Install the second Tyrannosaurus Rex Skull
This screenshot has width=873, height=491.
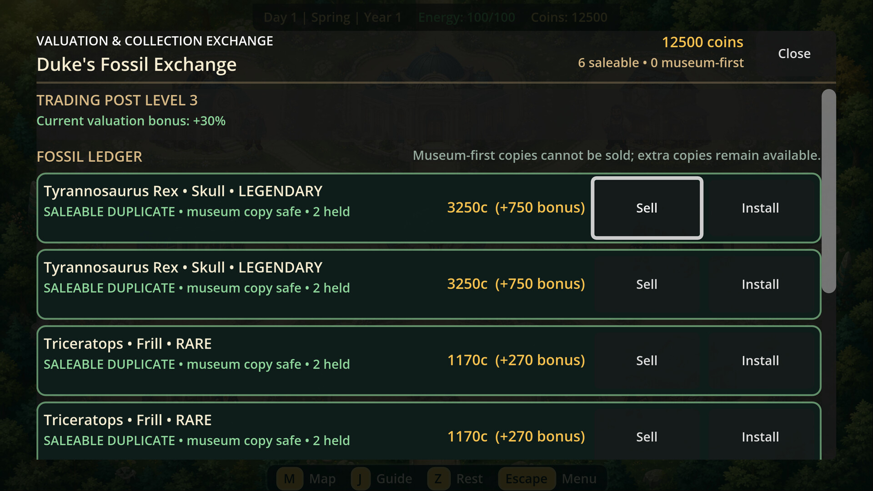click(x=760, y=284)
